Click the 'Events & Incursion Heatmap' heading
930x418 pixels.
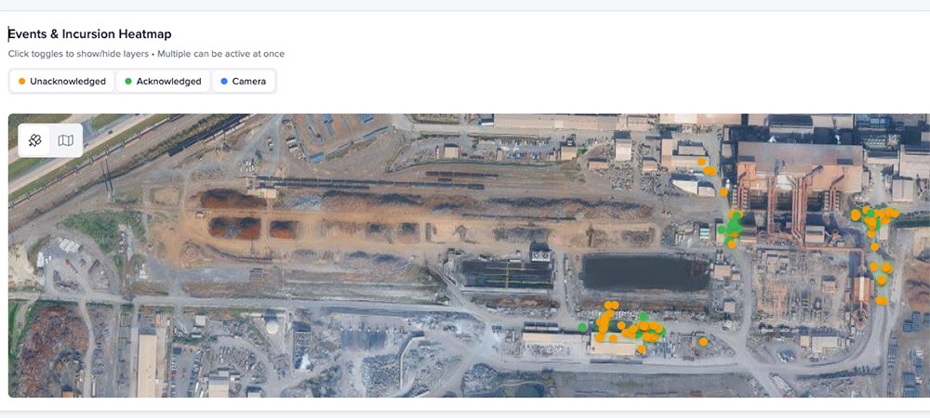(89, 34)
